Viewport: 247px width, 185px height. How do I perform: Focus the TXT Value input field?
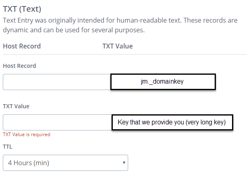[x=57, y=122]
